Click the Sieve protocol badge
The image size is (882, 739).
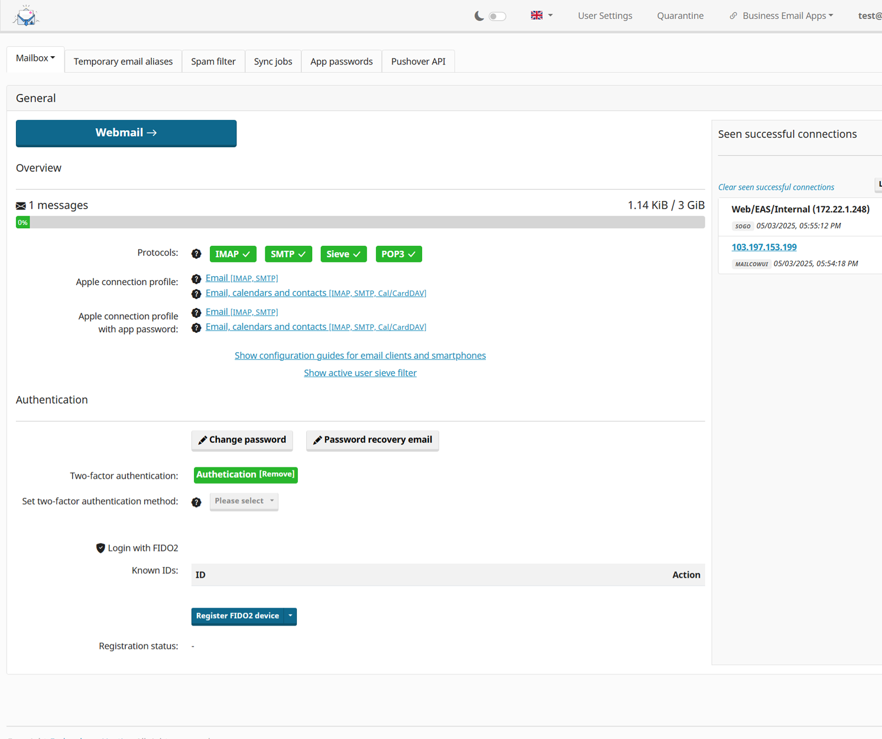click(343, 254)
